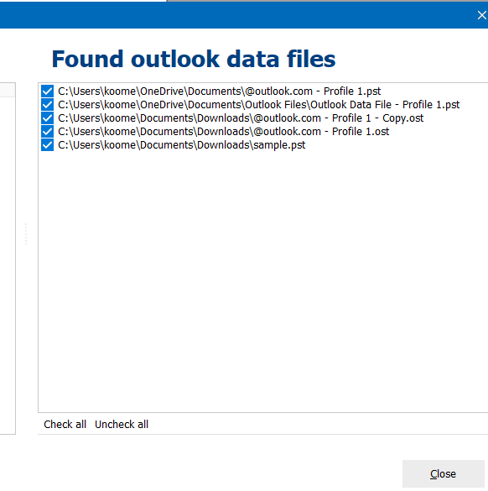
Task: Select the Downloads\sample.pst path text
Action: [181, 145]
